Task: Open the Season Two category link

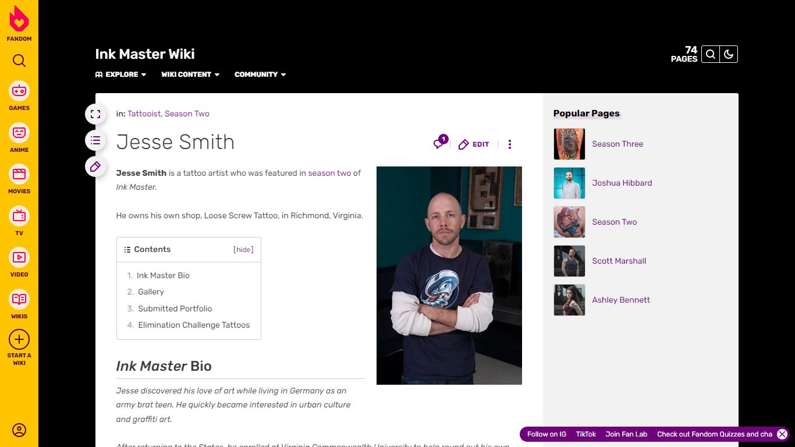Action: click(187, 113)
